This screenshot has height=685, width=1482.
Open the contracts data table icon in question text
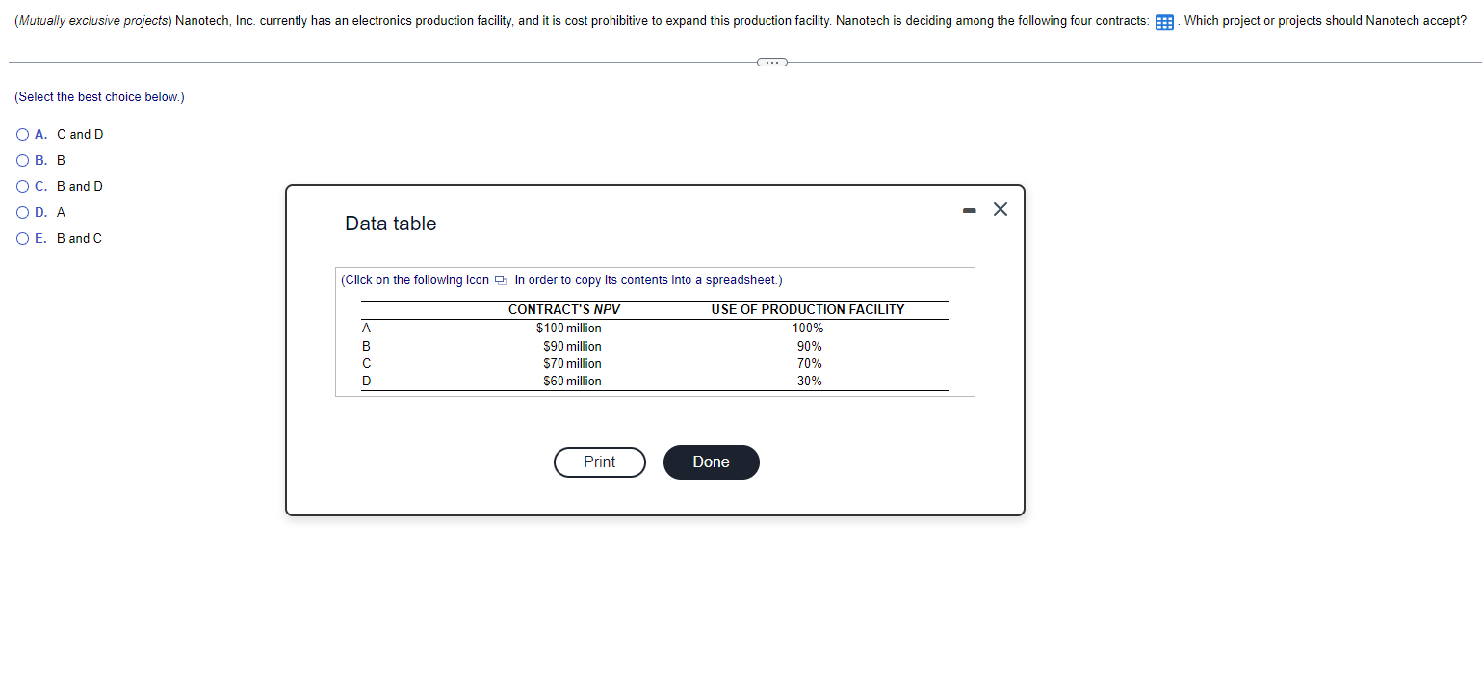[1163, 21]
